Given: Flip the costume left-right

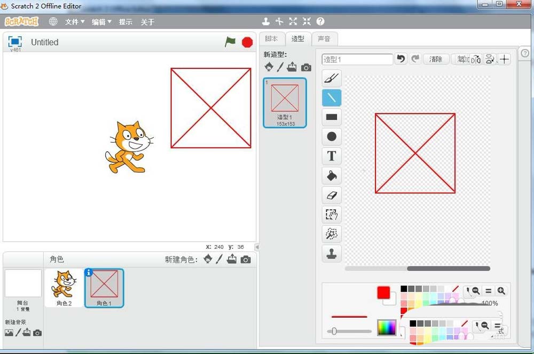Looking at the screenshot, I should [x=476, y=59].
